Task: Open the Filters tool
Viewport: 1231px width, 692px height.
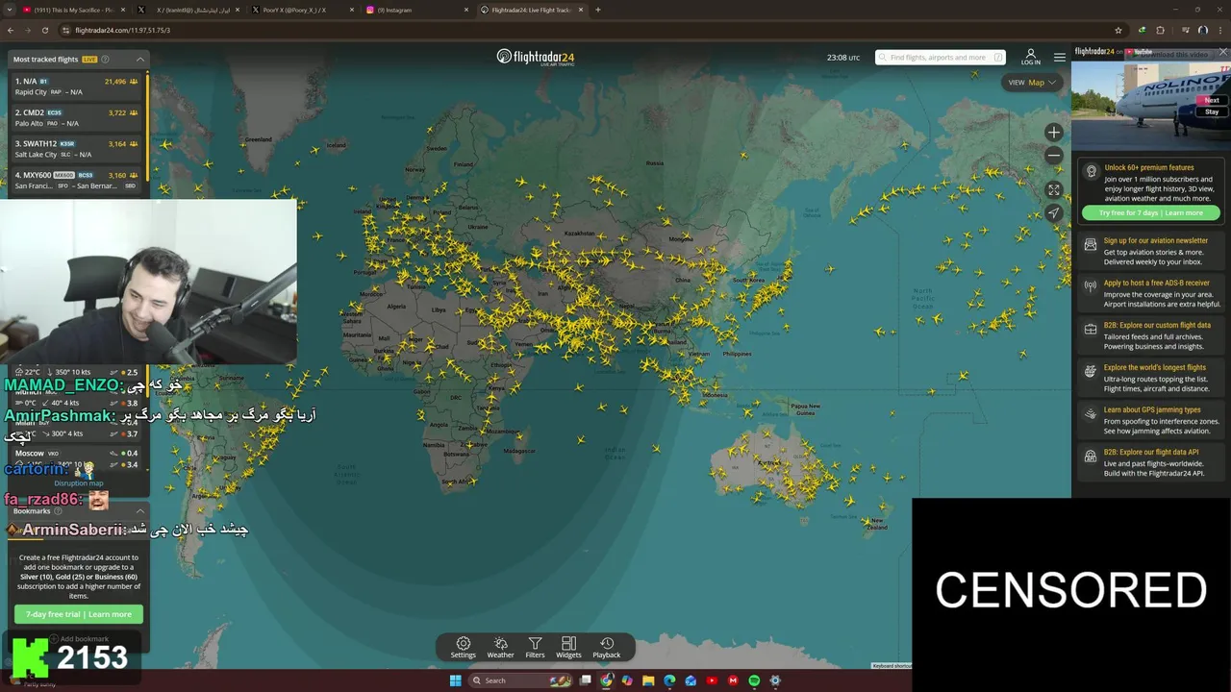Action: coord(535,648)
